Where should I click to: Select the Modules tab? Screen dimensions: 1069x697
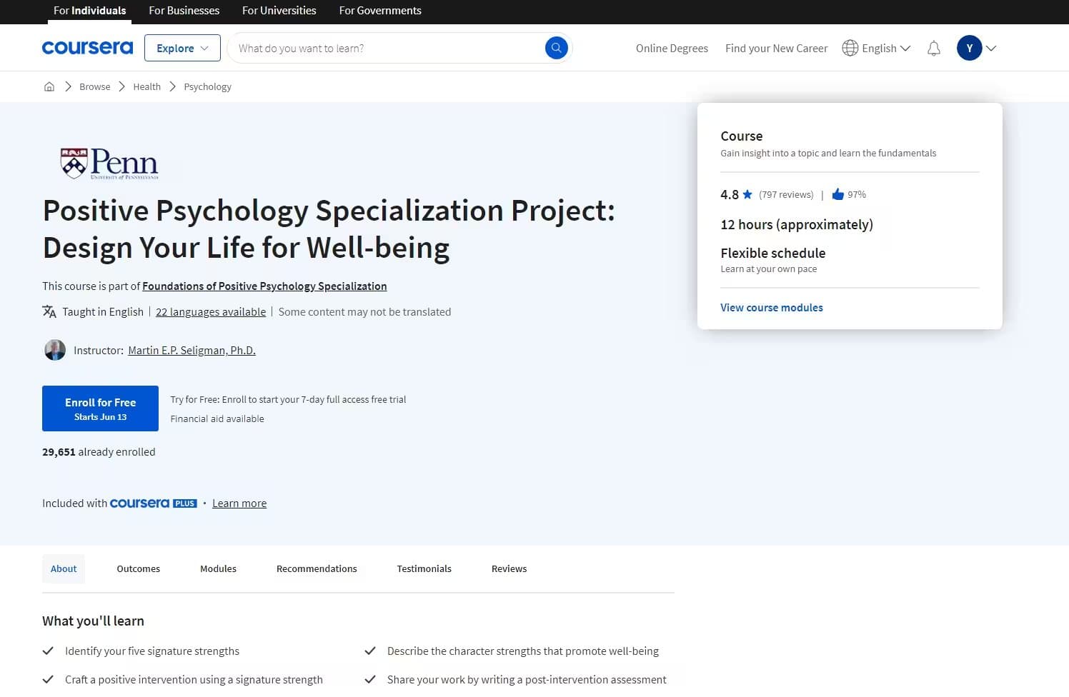click(218, 568)
